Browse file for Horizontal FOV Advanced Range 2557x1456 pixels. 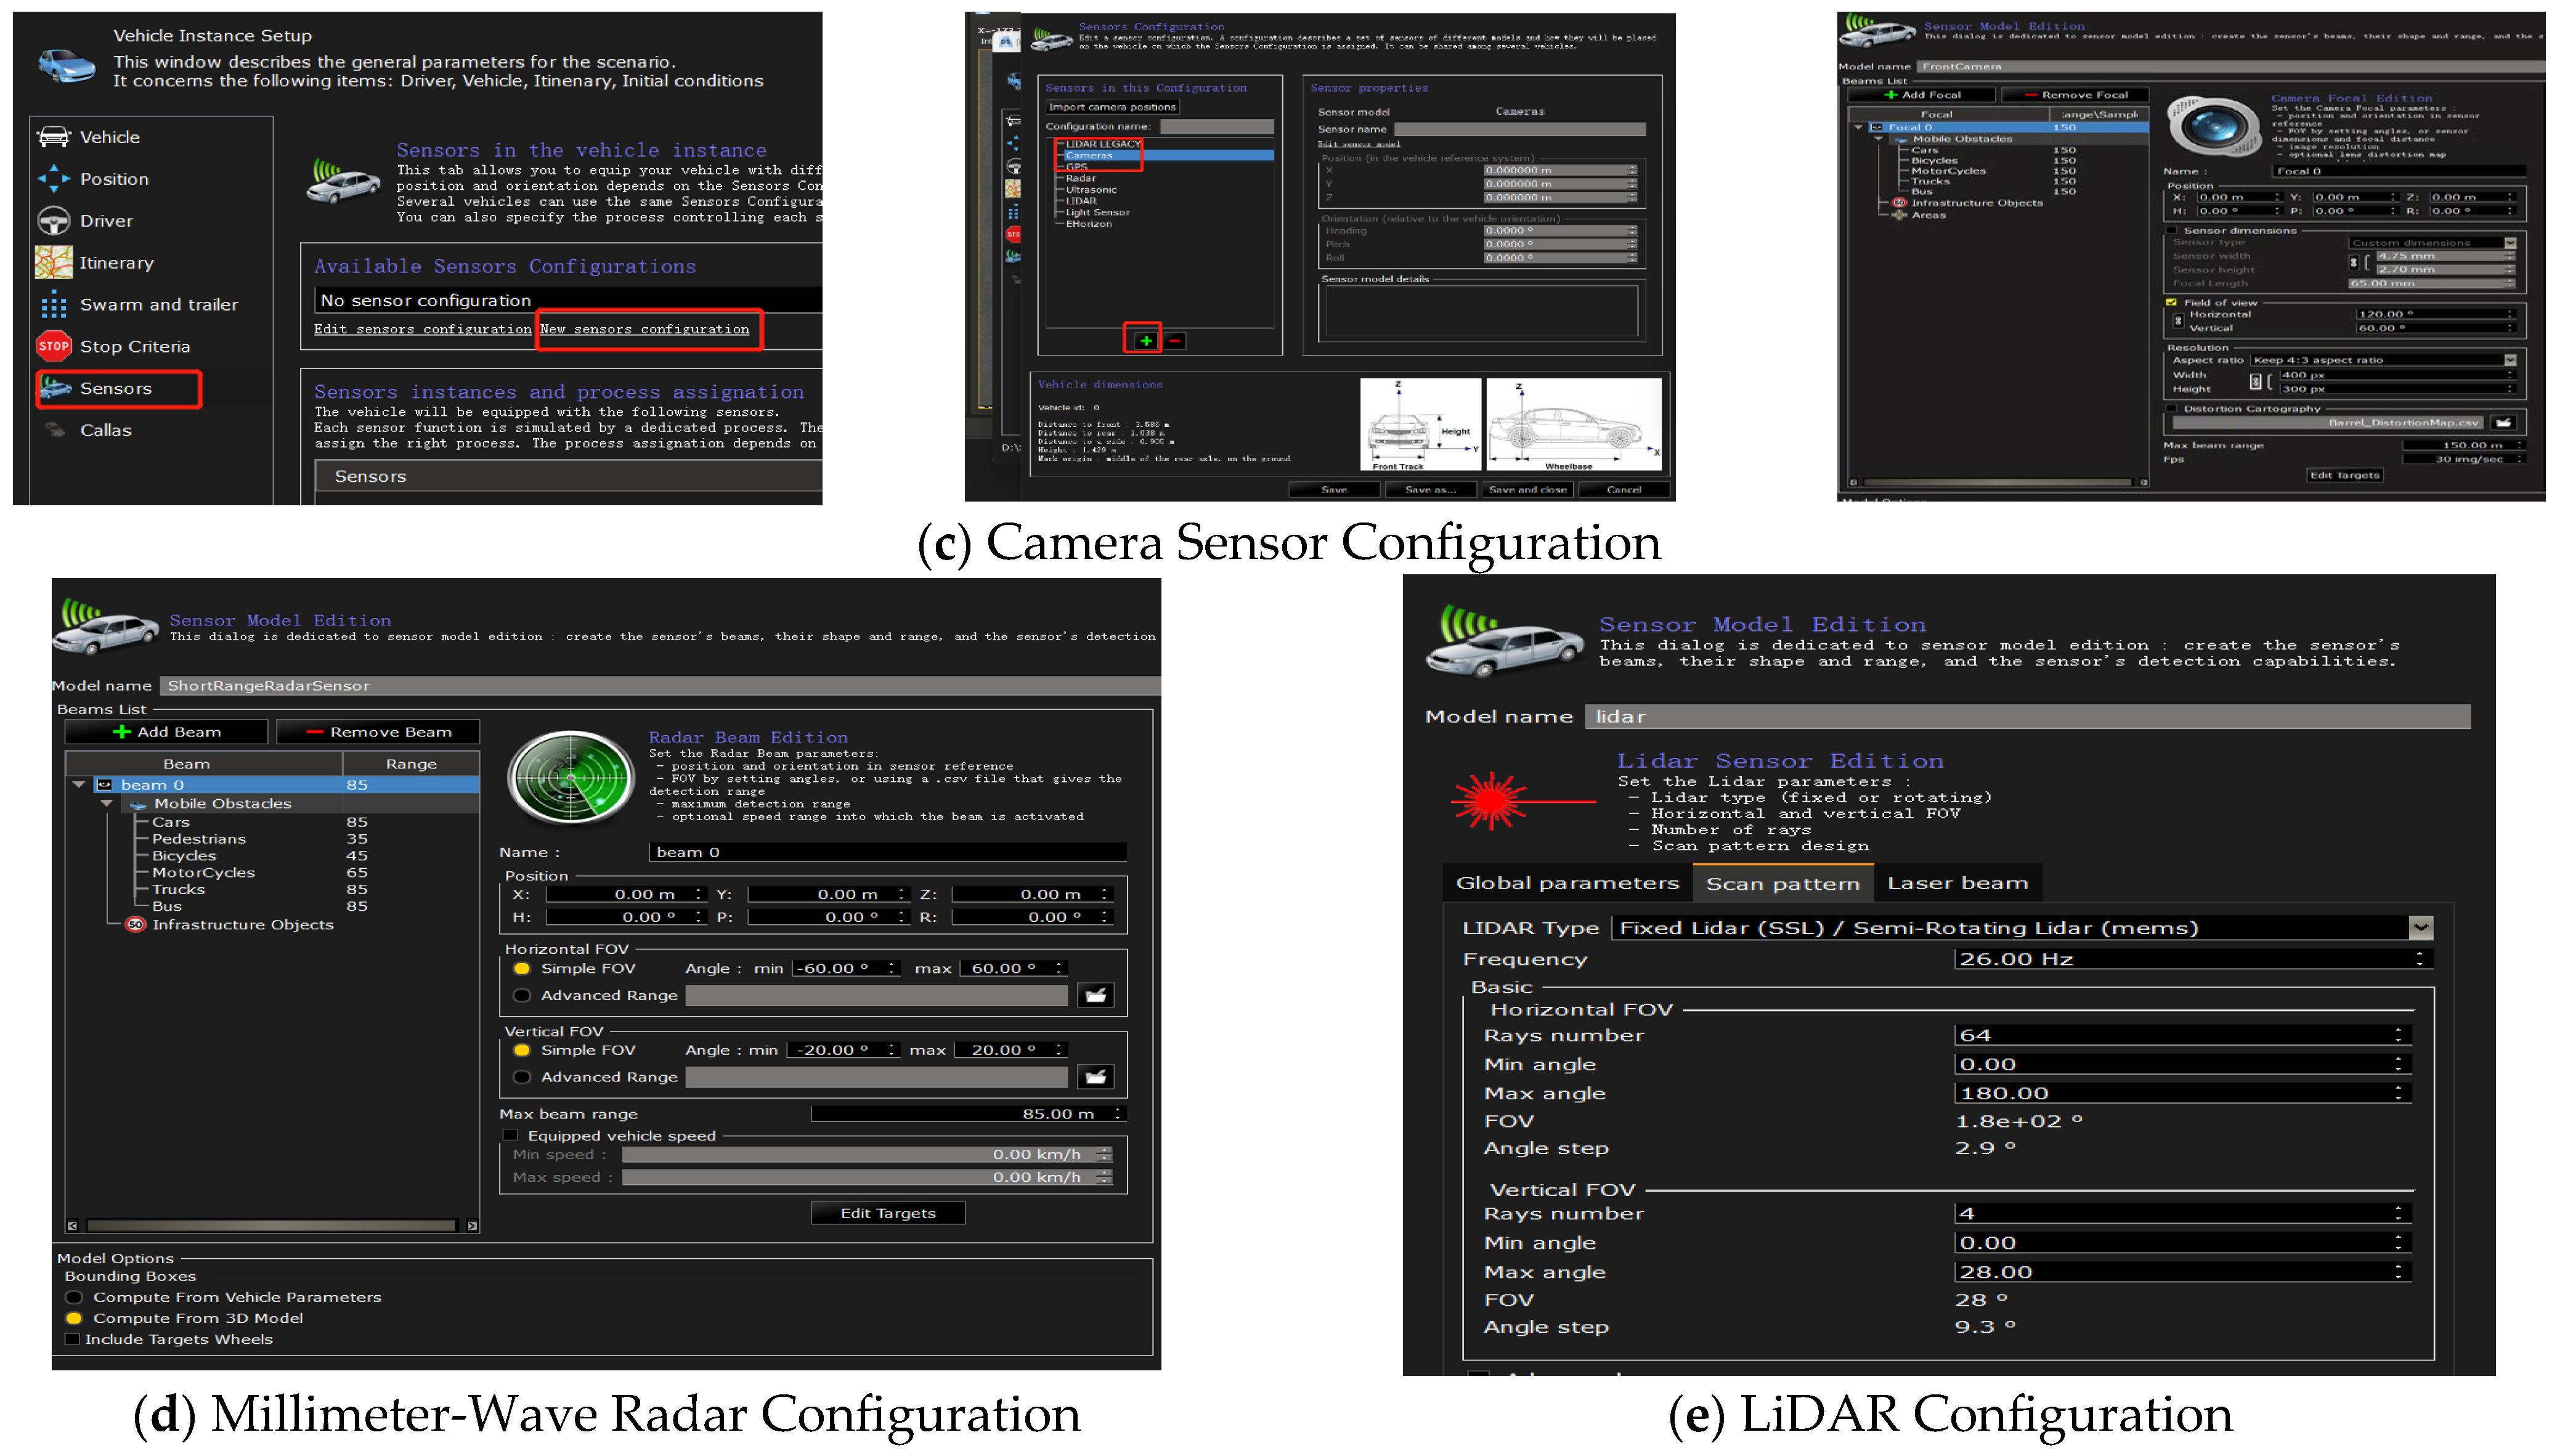1096,995
